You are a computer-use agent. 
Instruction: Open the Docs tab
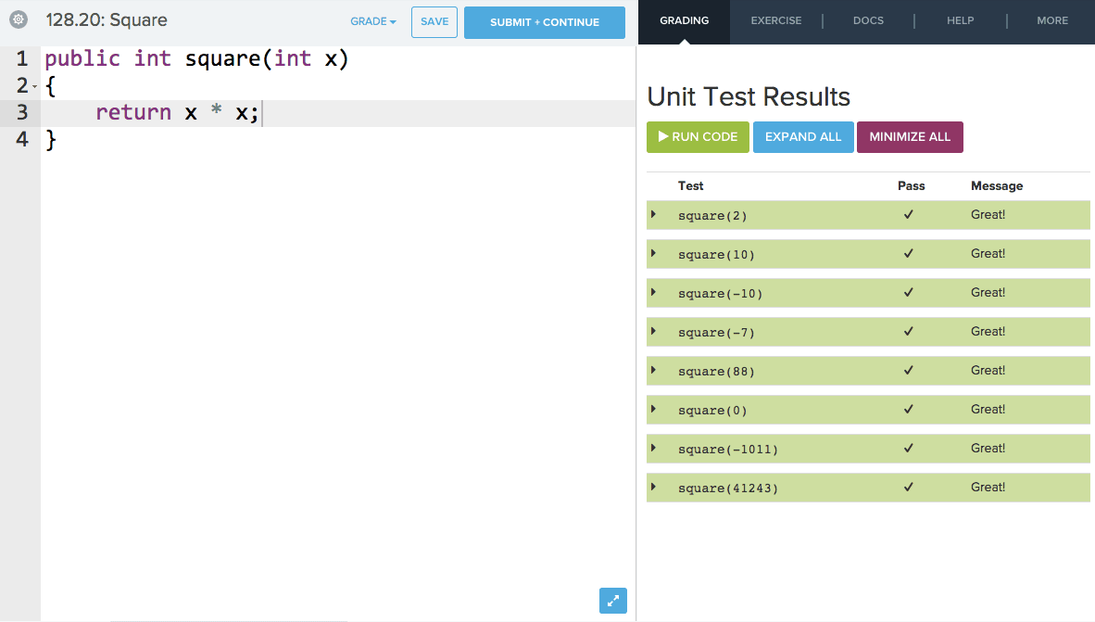(868, 20)
